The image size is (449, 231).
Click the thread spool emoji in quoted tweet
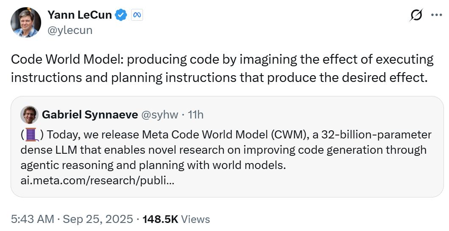pyautogui.click(x=31, y=135)
